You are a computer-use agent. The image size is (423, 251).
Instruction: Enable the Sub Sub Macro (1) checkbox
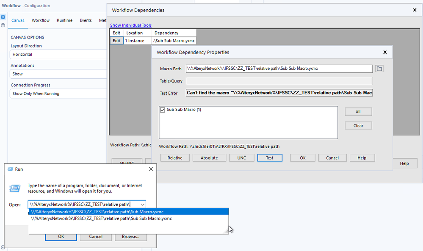pyautogui.click(x=162, y=109)
